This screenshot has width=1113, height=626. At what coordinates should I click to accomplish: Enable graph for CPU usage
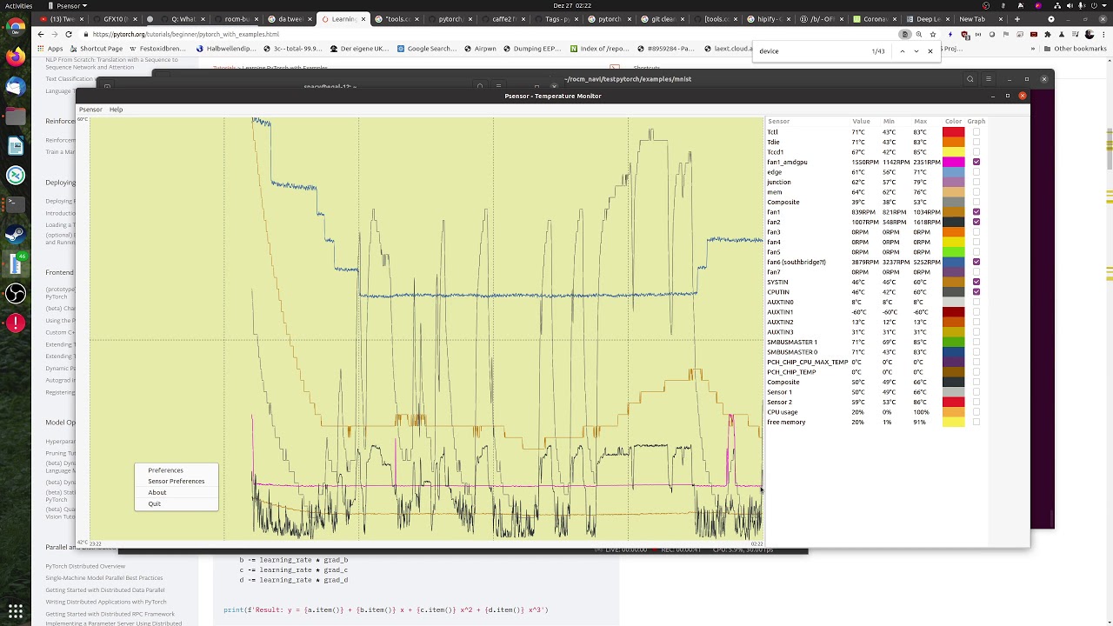point(976,412)
